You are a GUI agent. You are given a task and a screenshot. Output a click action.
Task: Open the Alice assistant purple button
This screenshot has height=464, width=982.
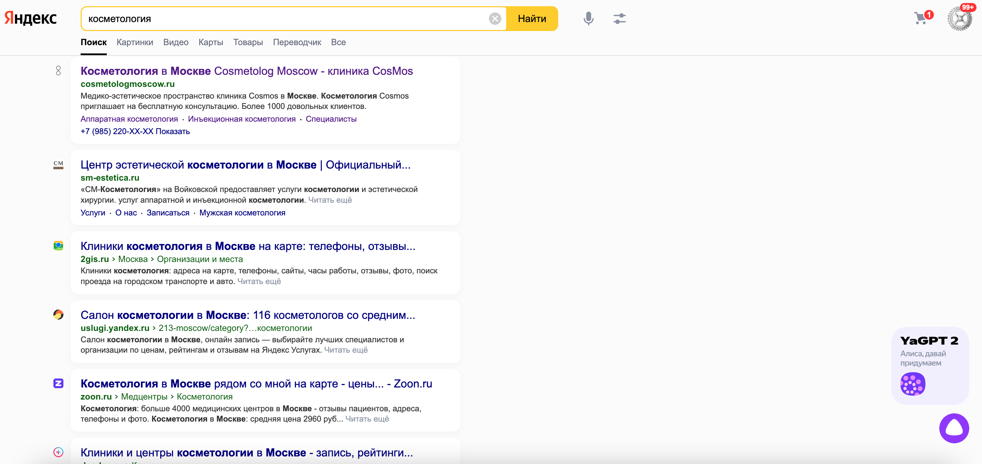(x=954, y=428)
